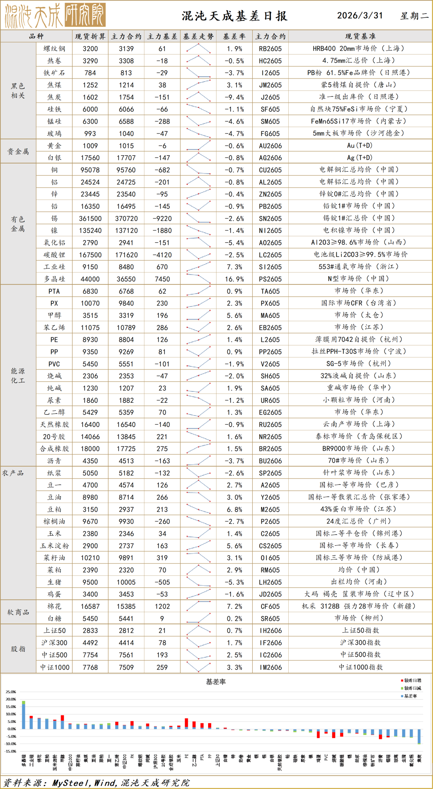This screenshot has width=433, height=789.
Task: Click the blue 基差率 legend swatch
Action: pyautogui.click(x=402, y=696)
